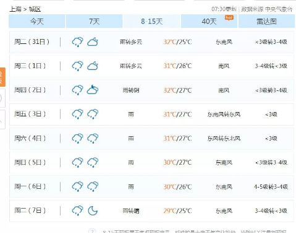Screen dimensions: 296x234
Task: Open the 今天 forecast tab
Action: pyautogui.click(x=37, y=21)
